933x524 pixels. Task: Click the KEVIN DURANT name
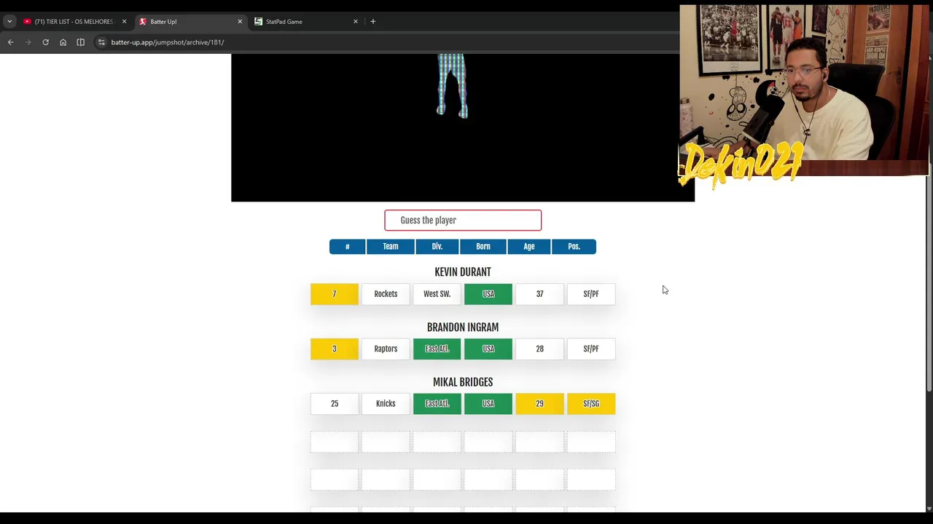pos(463,272)
